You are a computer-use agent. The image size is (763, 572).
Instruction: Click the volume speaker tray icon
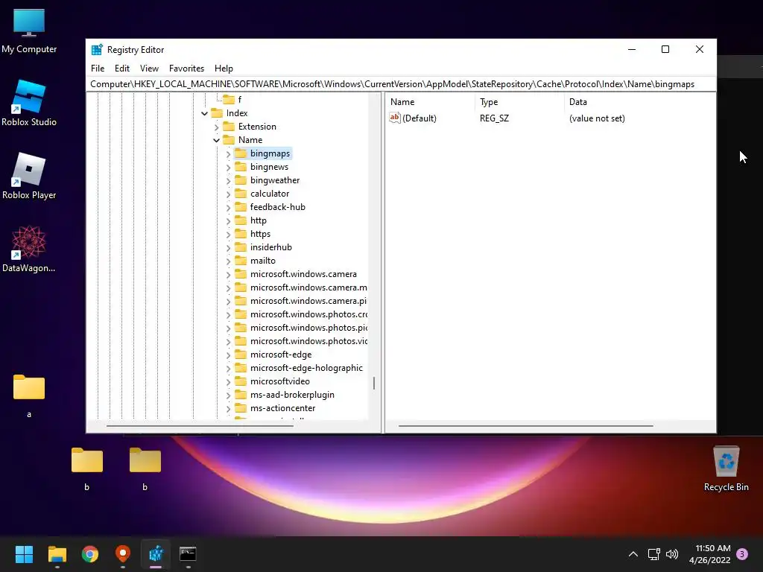click(672, 554)
